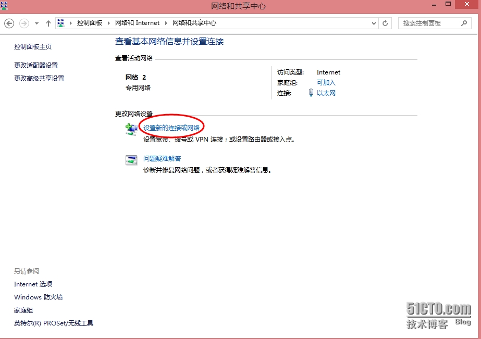481x339 pixels.
Task: Select the 控制面板 breadcrumb
Action: pyautogui.click(x=89, y=23)
